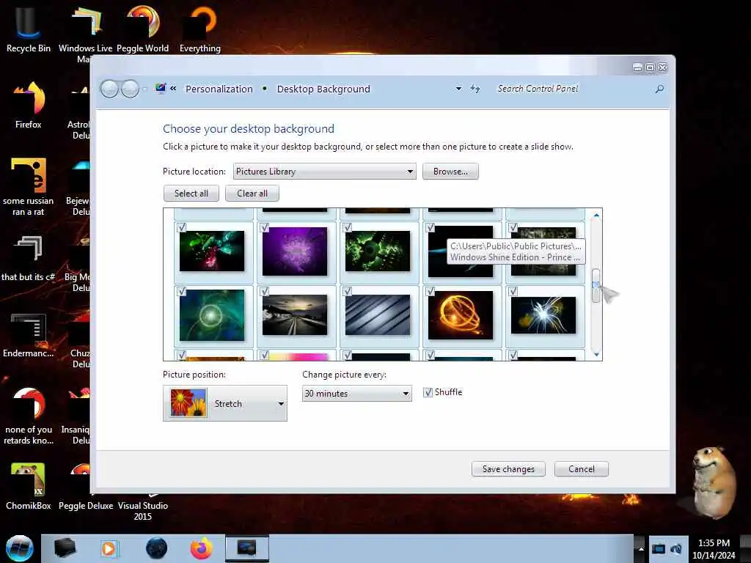Viewport: 751px width, 563px height.
Task: Click the Select all button
Action: [x=191, y=194]
